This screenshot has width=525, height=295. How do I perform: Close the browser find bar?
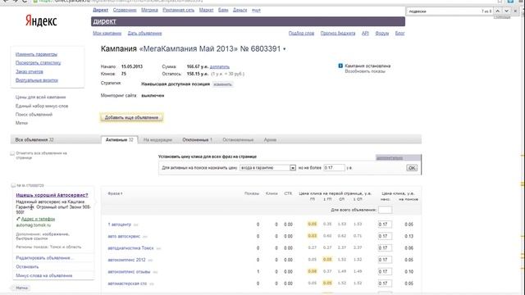click(x=515, y=11)
